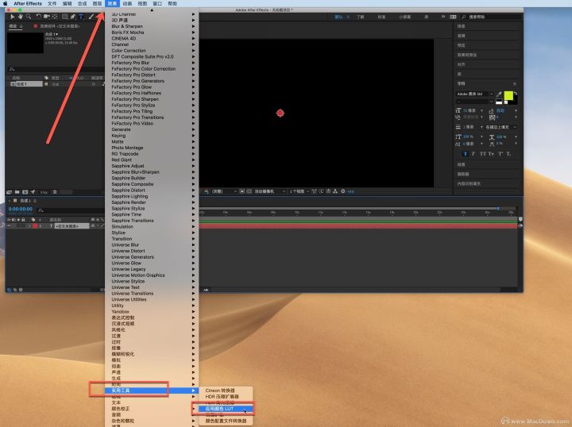Open the After Effects app menu
This screenshot has height=427, width=572.
pyautogui.click(x=28, y=3)
